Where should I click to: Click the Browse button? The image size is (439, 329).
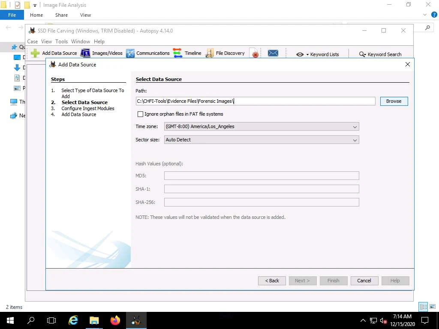coord(394,101)
